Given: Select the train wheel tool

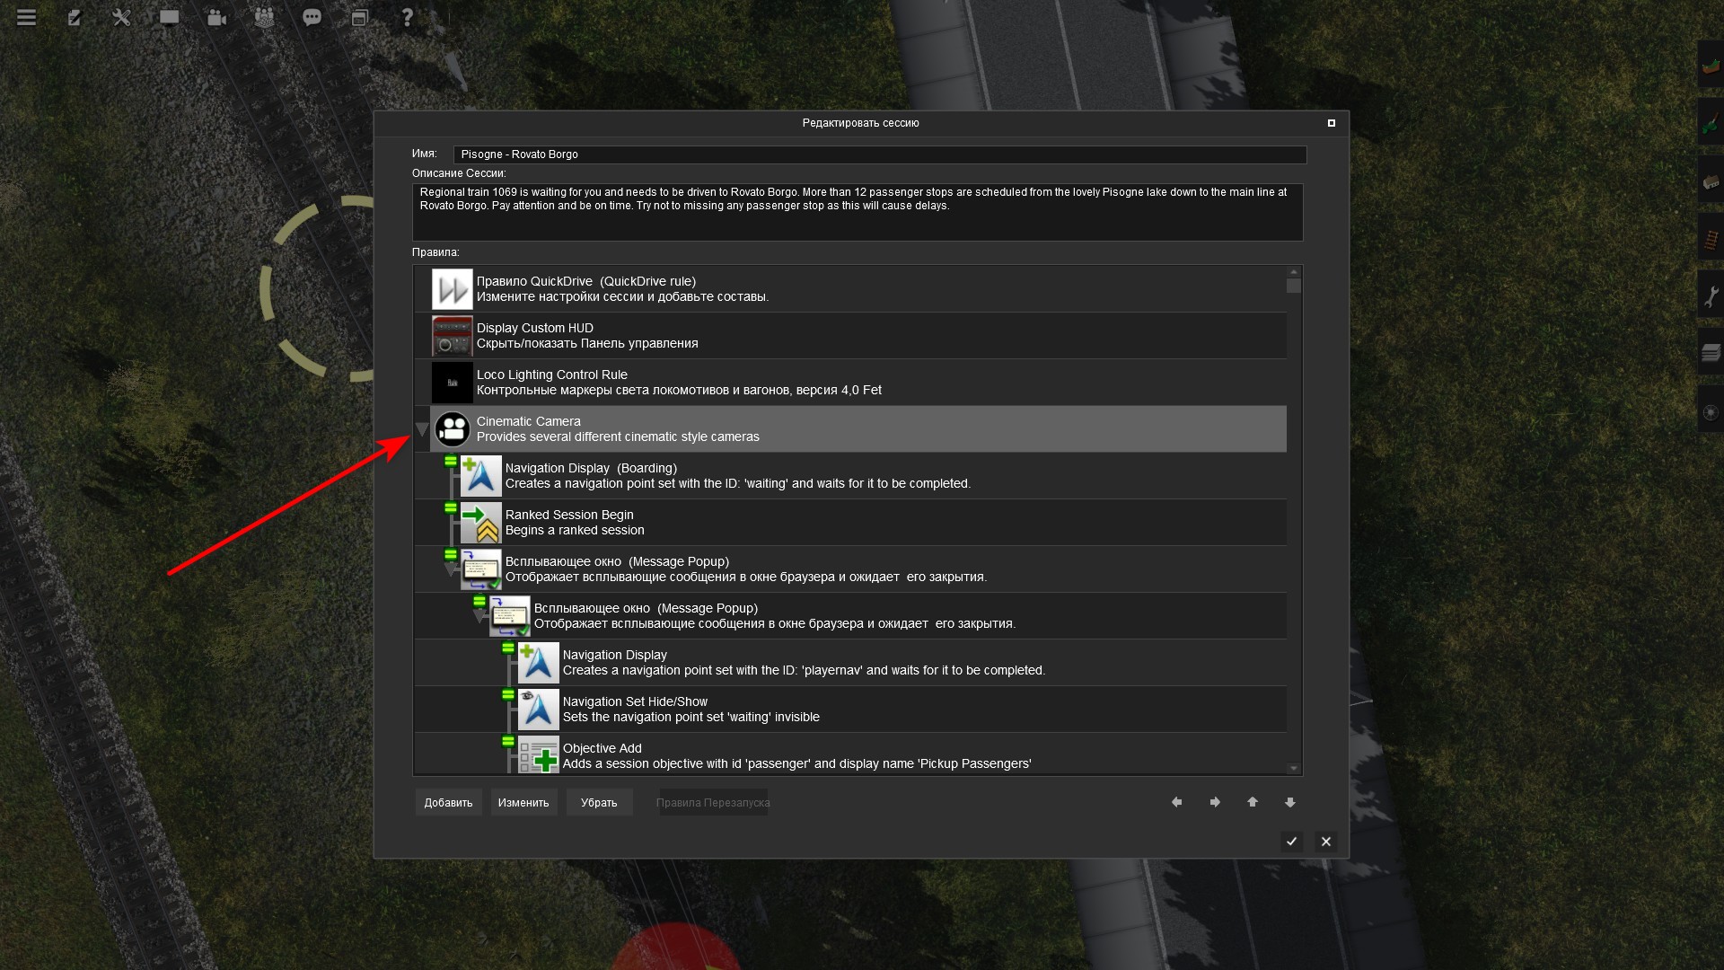Looking at the screenshot, I should pos(1711,412).
